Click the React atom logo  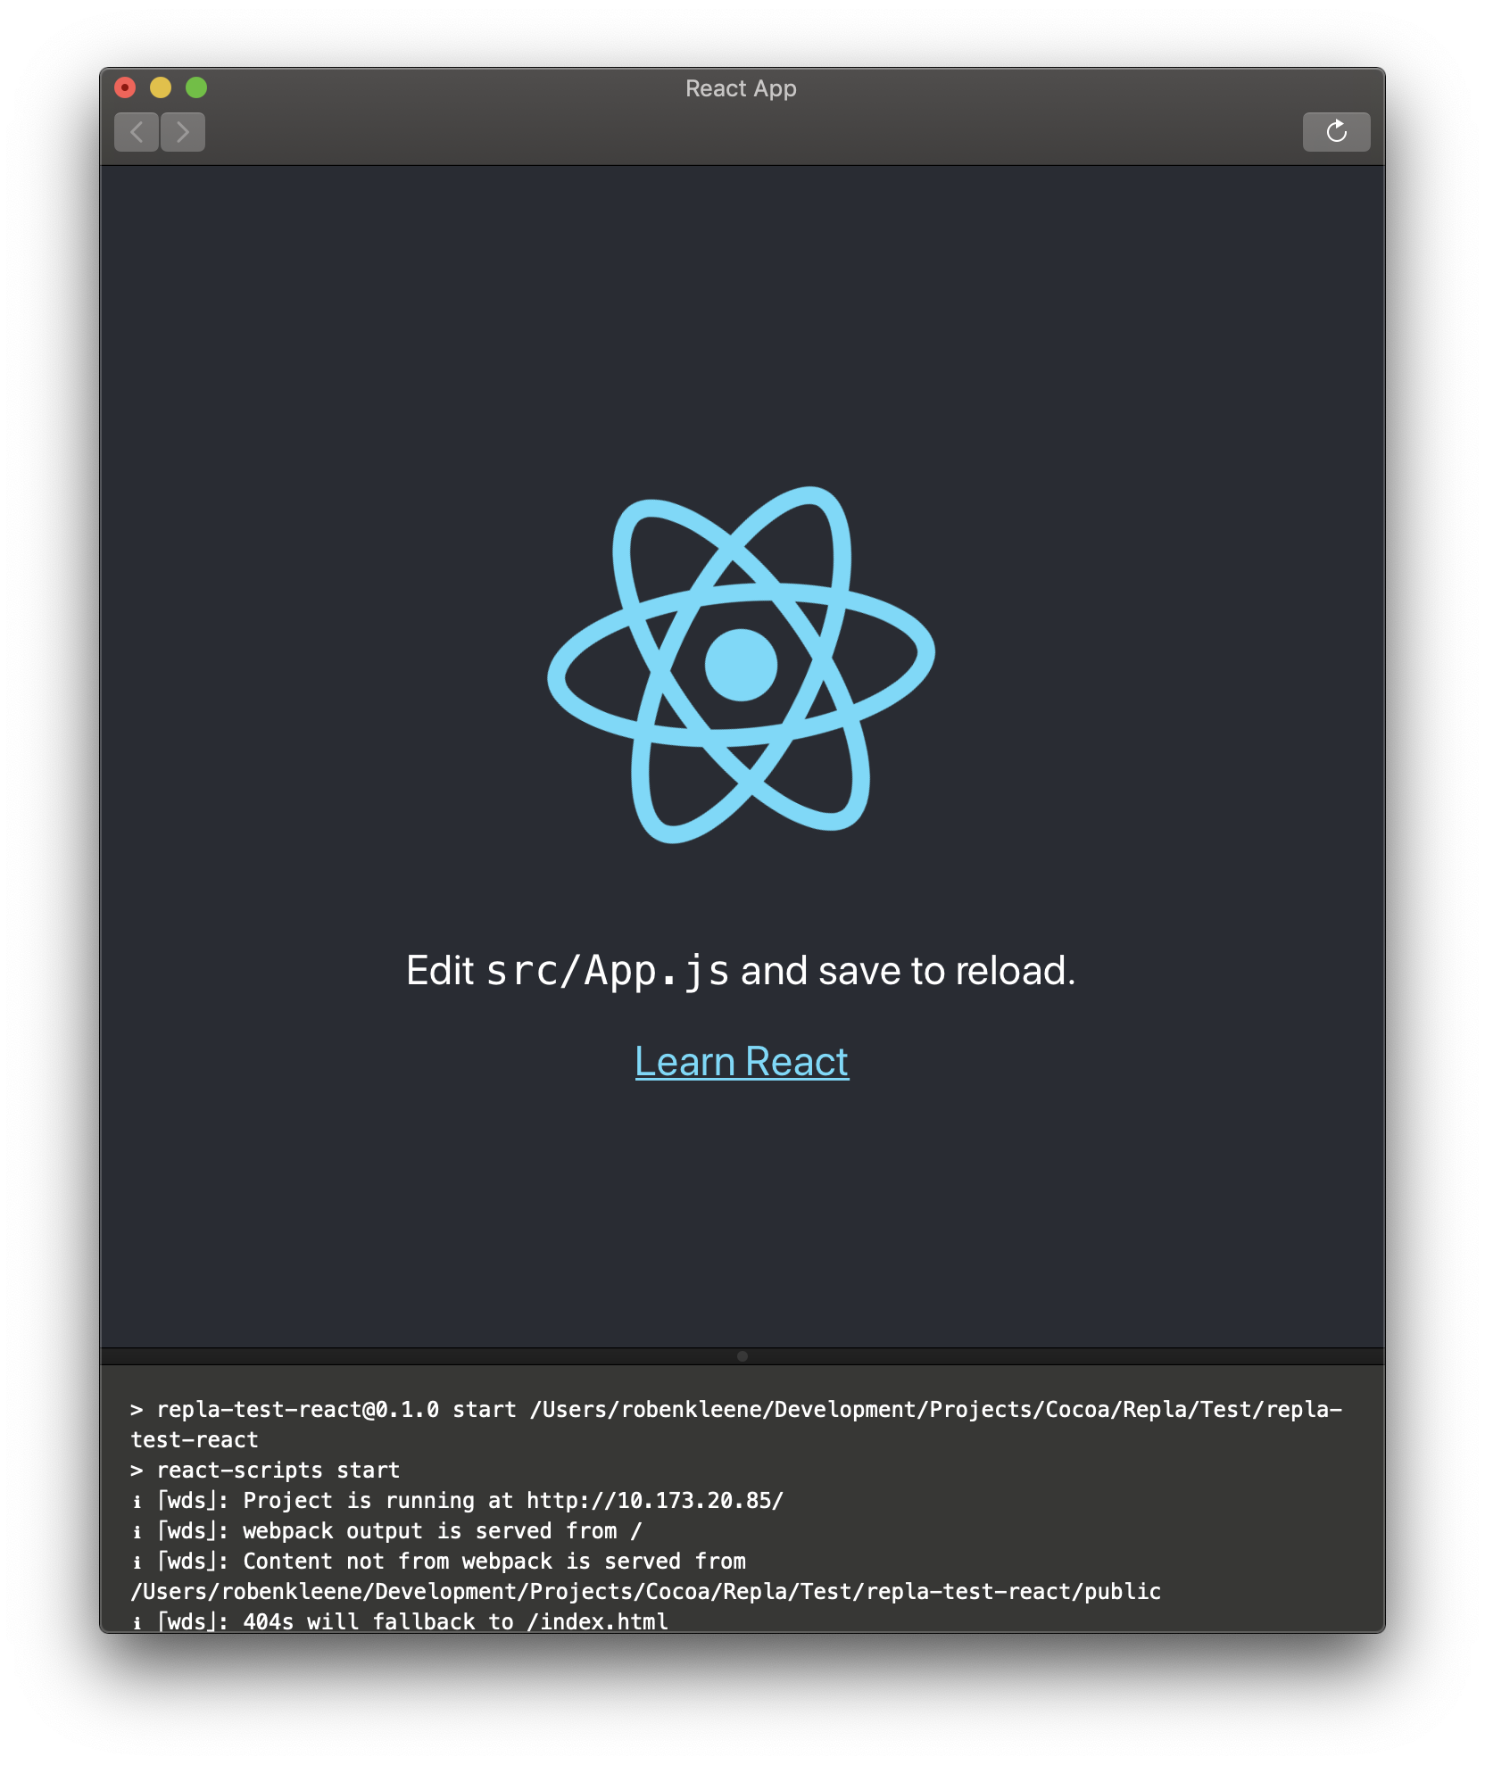[742, 665]
